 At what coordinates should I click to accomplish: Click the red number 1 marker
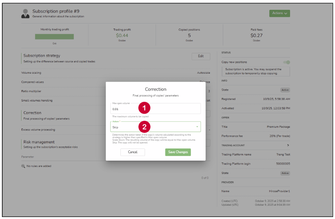tap(145, 108)
